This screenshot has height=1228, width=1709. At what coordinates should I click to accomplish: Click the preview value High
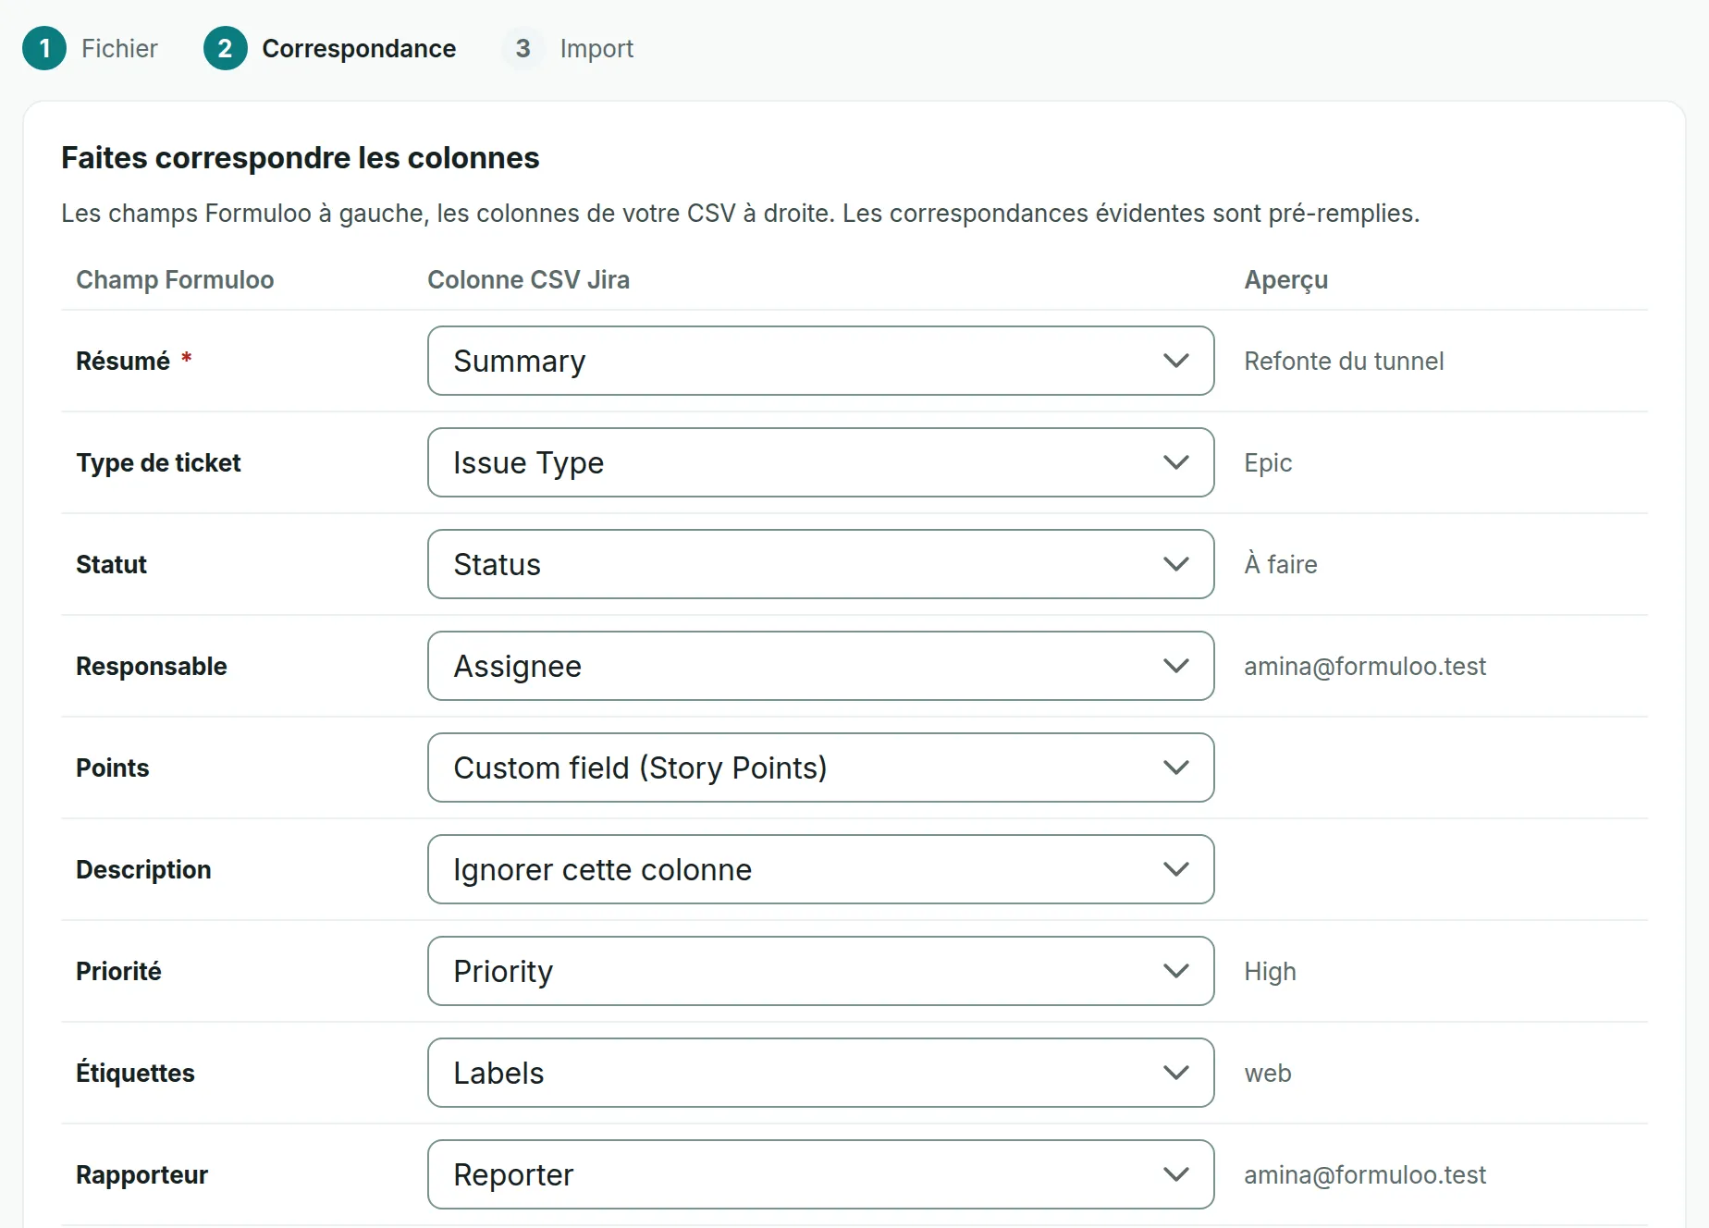point(1270,971)
